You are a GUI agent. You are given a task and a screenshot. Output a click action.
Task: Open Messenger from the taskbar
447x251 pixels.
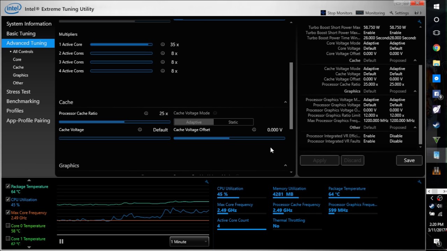click(x=437, y=79)
